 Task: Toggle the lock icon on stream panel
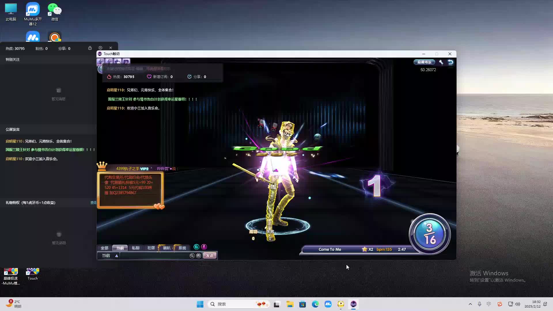[90, 48]
